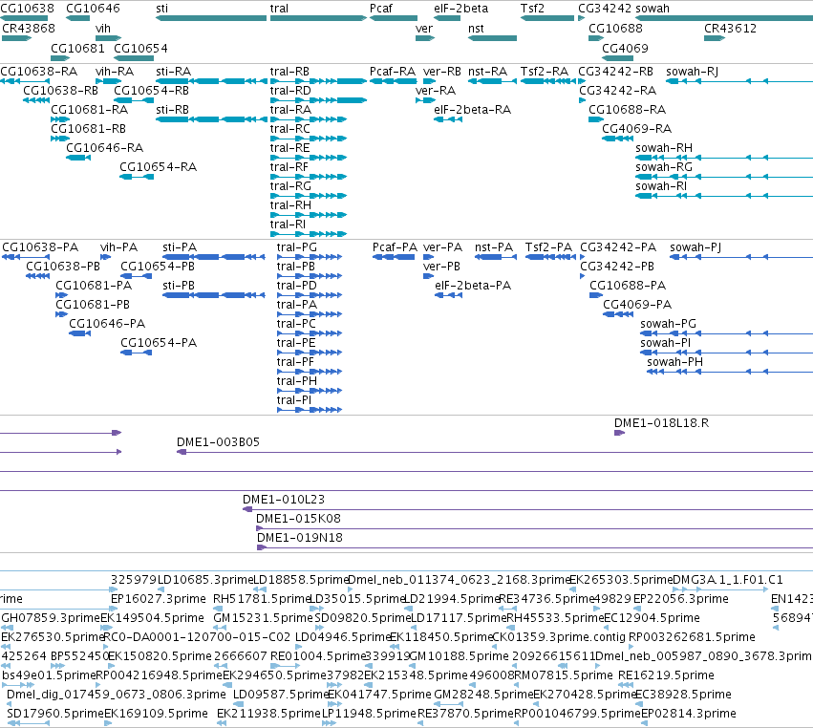Click eIF-2beta-PA protein label

pyautogui.click(x=473, y=286)
